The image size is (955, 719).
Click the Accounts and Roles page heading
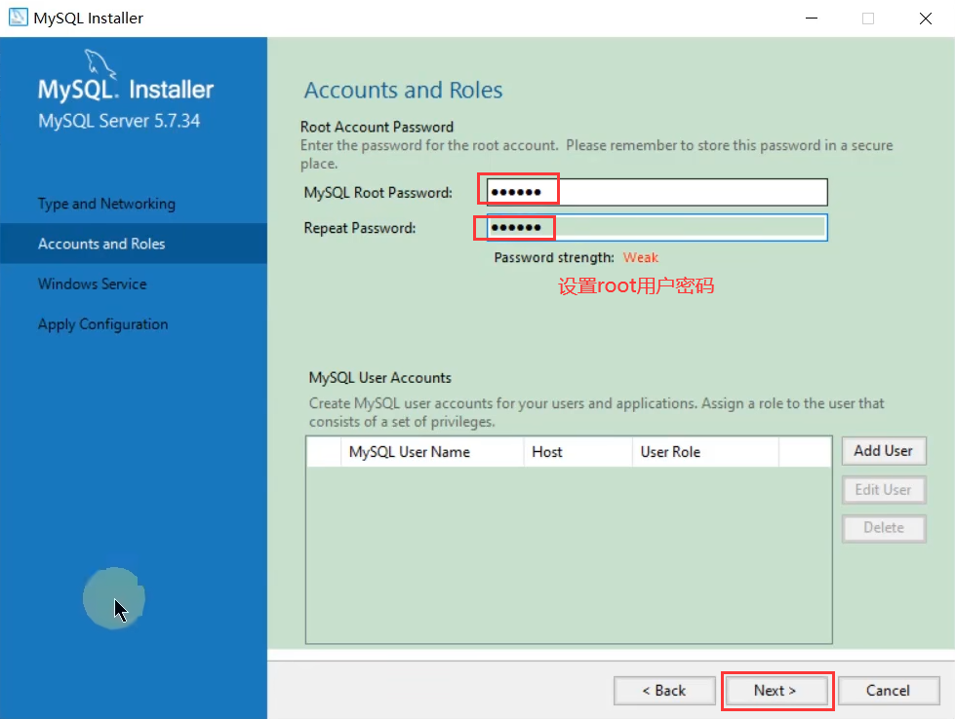point(403,90)
